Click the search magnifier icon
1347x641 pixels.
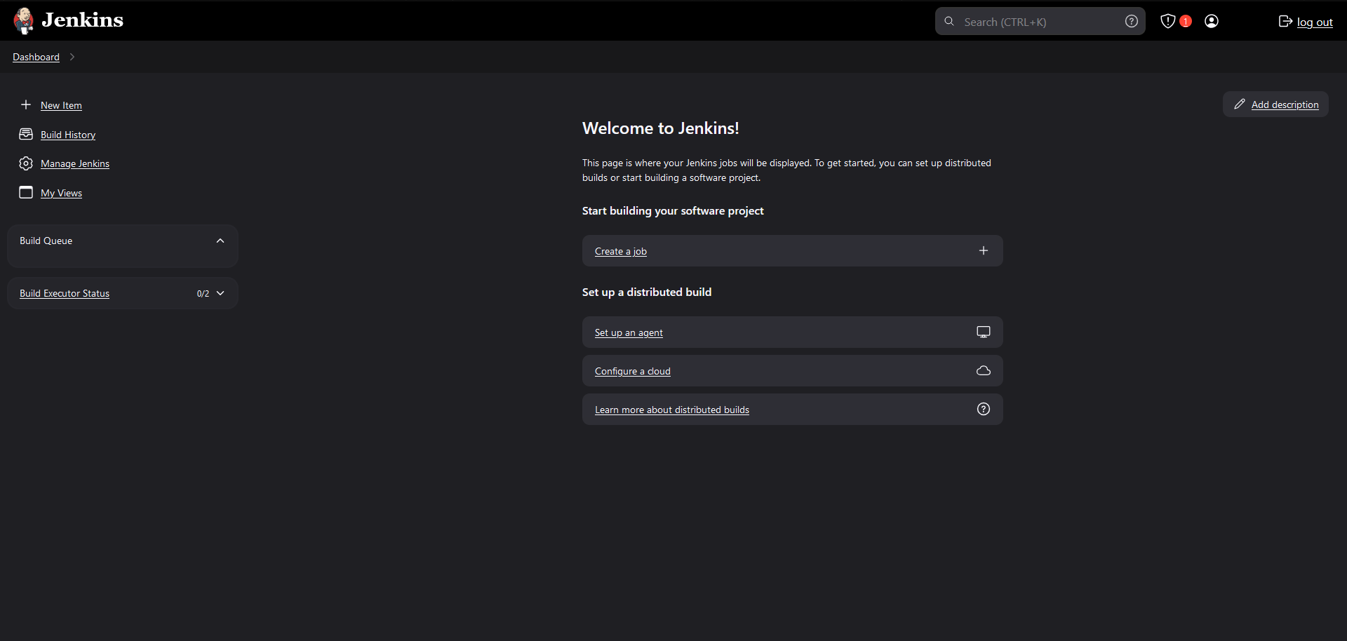coord(949,21)
